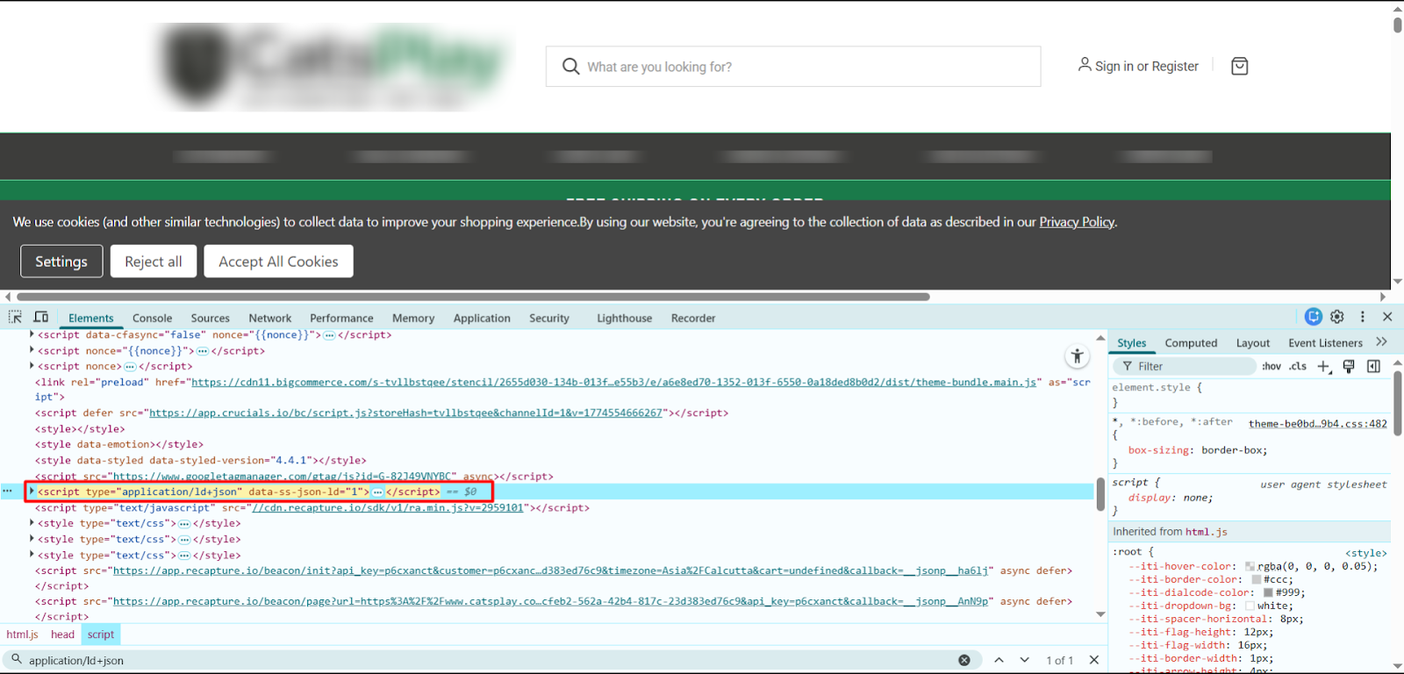Activate the inspect element picker icon
This screenshot has width=1404, height=674.
(x=15, y=317)
